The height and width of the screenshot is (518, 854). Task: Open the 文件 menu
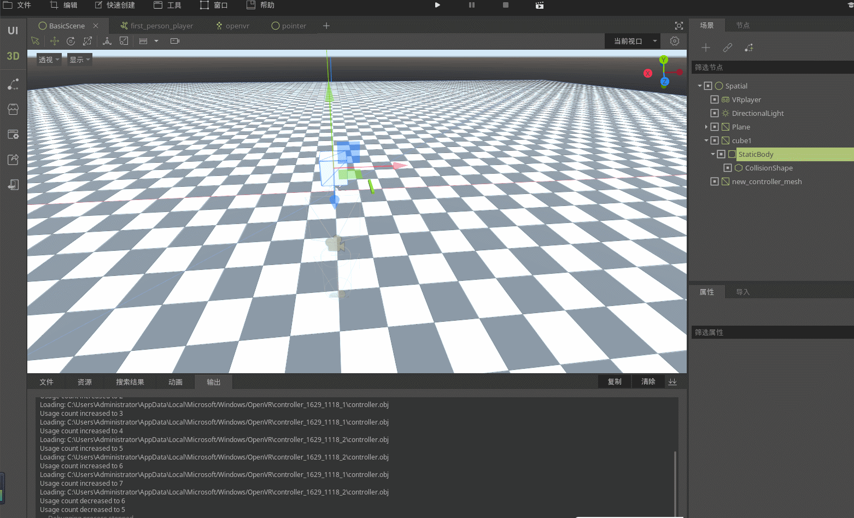pyautogui.click(x=17, y=5)
